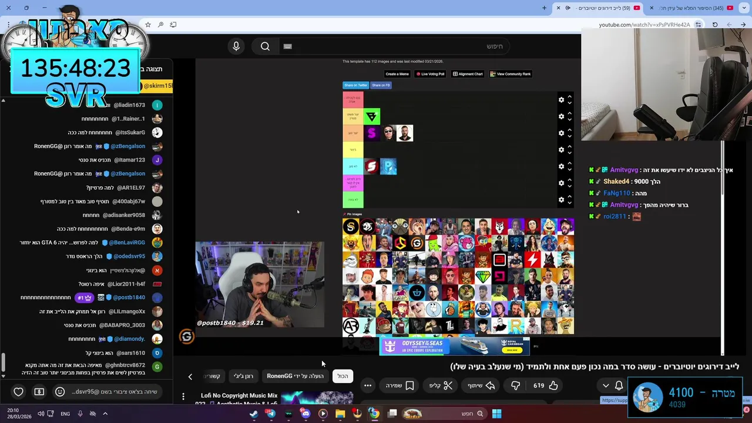Move the red top tier down arrow

[569, 103]
